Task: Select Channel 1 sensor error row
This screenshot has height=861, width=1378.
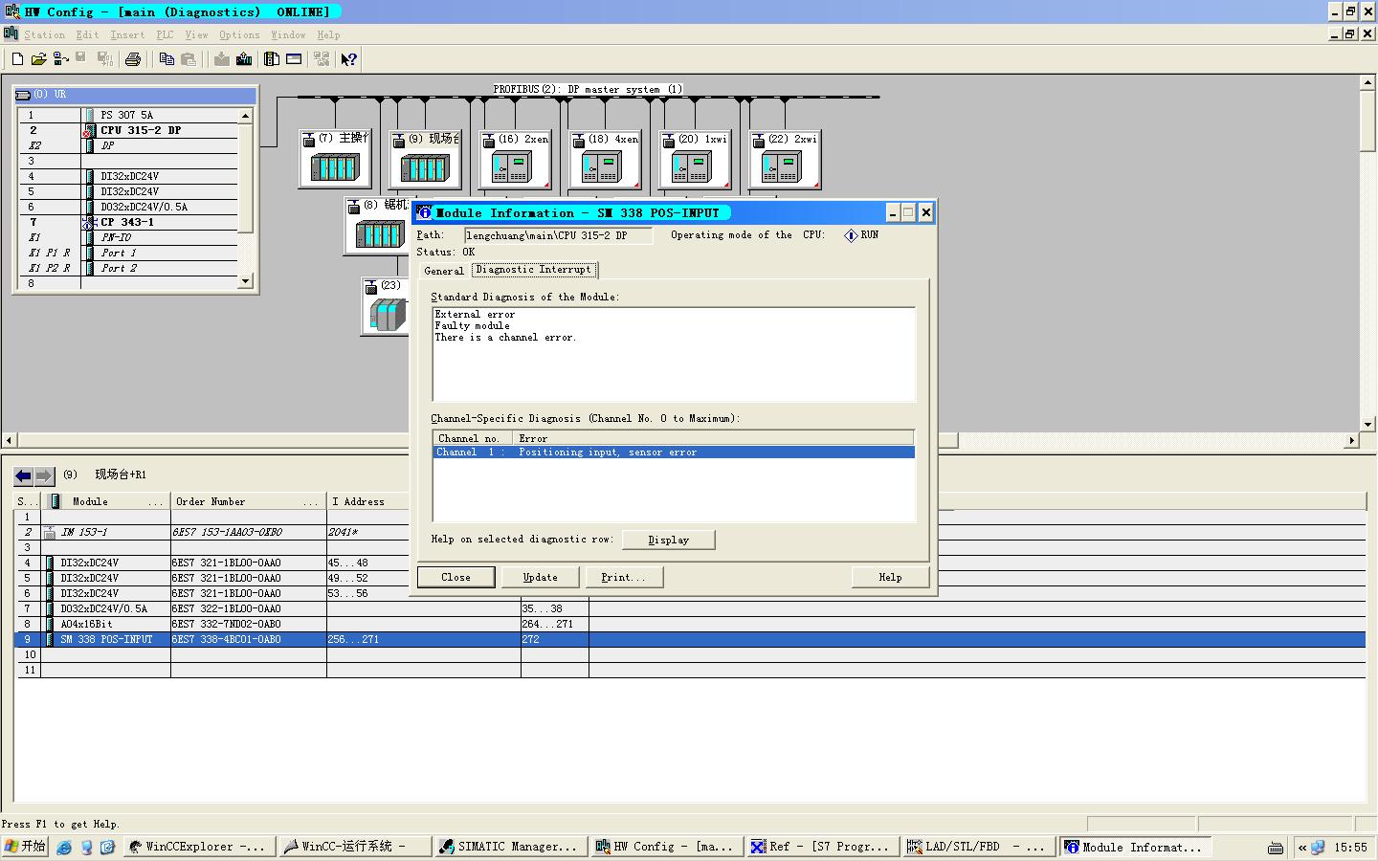Action: [674, 452]
